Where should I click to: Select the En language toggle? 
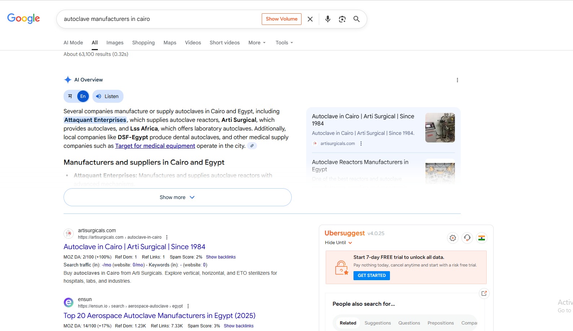(x=83, y=96)
